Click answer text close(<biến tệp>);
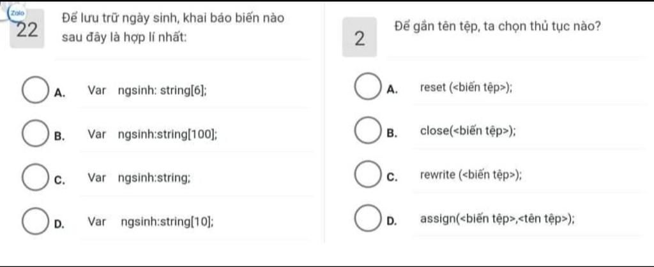 pos(468,131)
